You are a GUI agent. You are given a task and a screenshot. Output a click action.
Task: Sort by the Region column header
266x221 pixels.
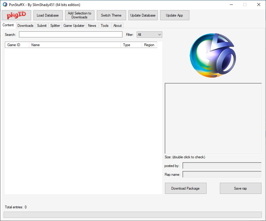[x=150, y=45]
